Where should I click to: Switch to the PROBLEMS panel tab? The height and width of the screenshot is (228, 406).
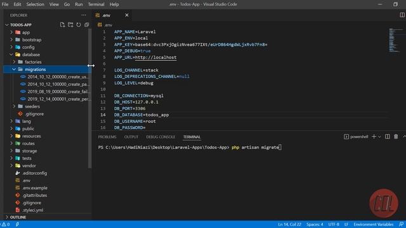point(107,137)
